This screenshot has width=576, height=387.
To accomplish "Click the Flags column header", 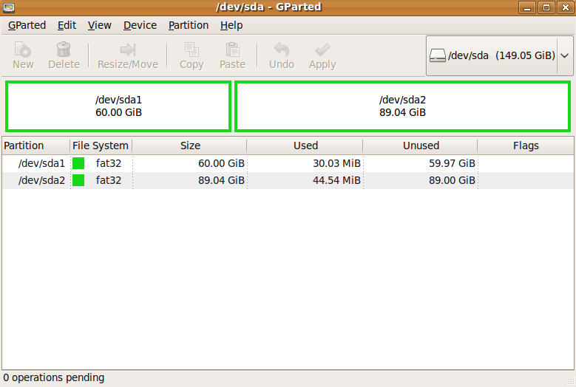I will [x=526, y=145].
